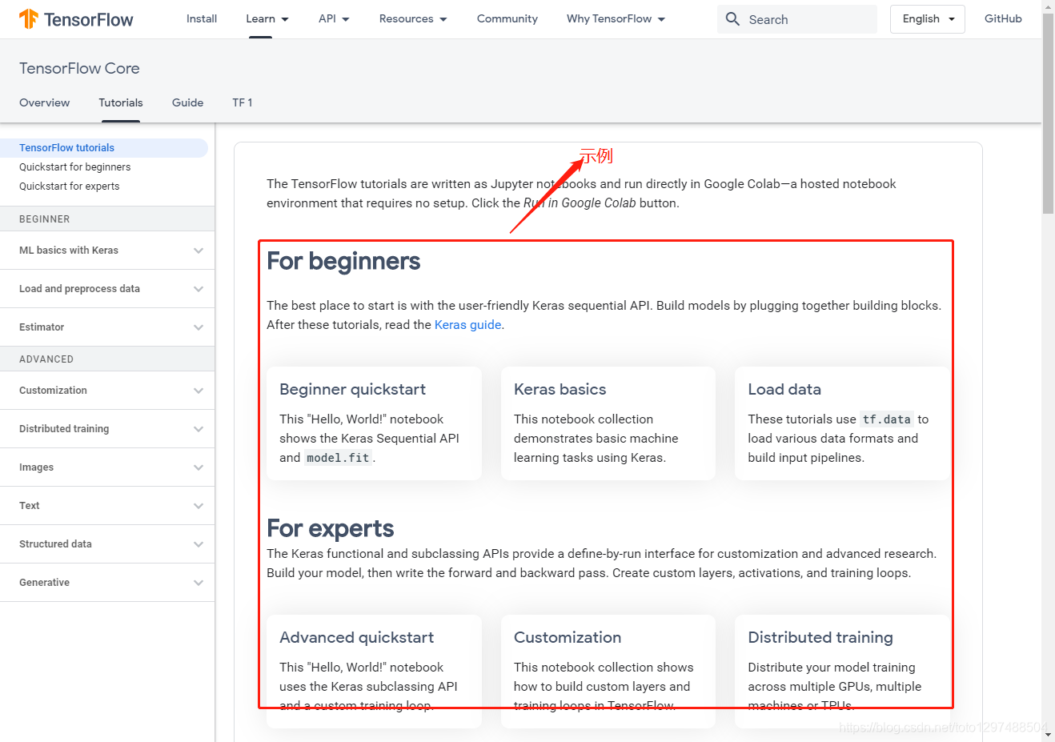Click the TensorFlow logo
1055x742 pixels.
point(76,19)
